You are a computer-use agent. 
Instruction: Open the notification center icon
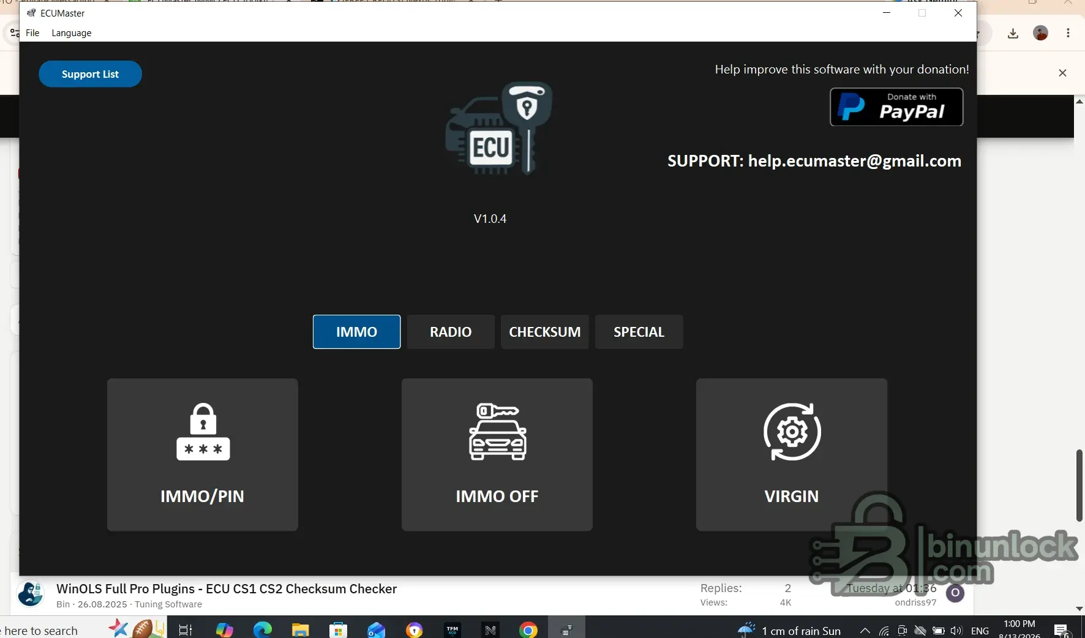(1062, 630)
